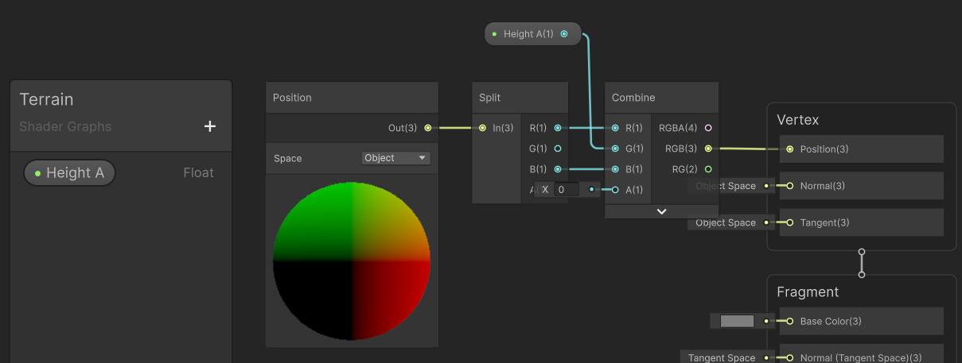The image size is (962, 363).
Task: Click the Vertex Position(3) input port
Action: pos(789,149)
